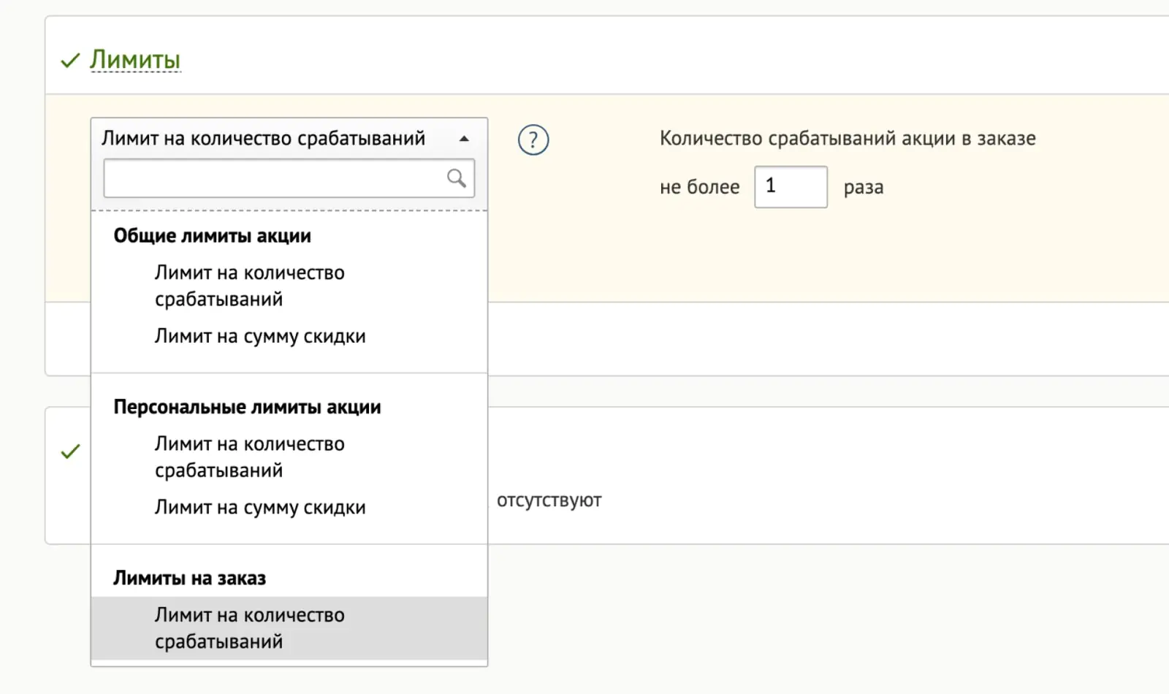Choose Лимит на сумму скидки under Общие лимиты

pyautogui.click(x=289, y=336)
